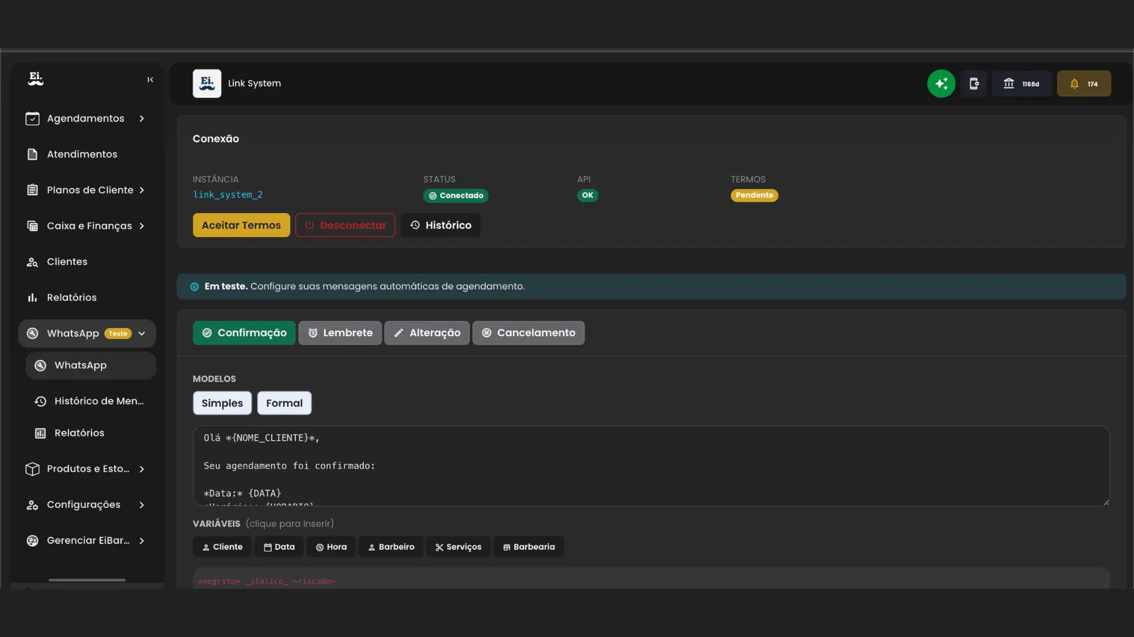
Task: Open Clientes from the sidebar
Action: point(67,262)
